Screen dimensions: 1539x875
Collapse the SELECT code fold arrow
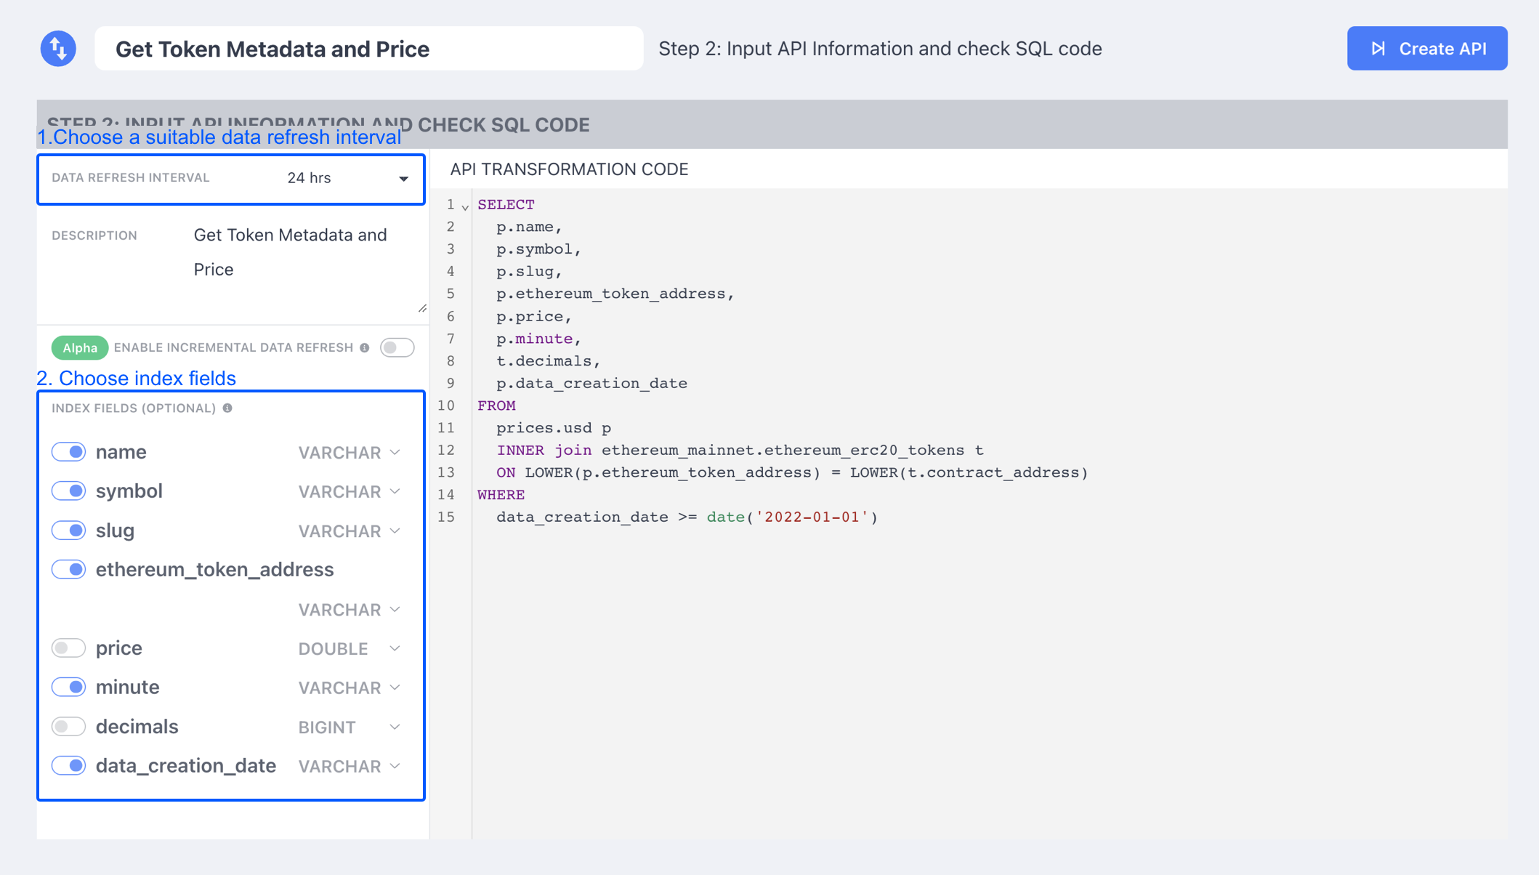click(465, 207)
